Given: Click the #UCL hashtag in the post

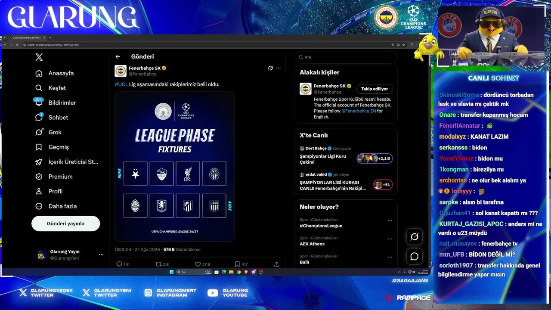Looking at the screenshot, I should tap(121, 84).
